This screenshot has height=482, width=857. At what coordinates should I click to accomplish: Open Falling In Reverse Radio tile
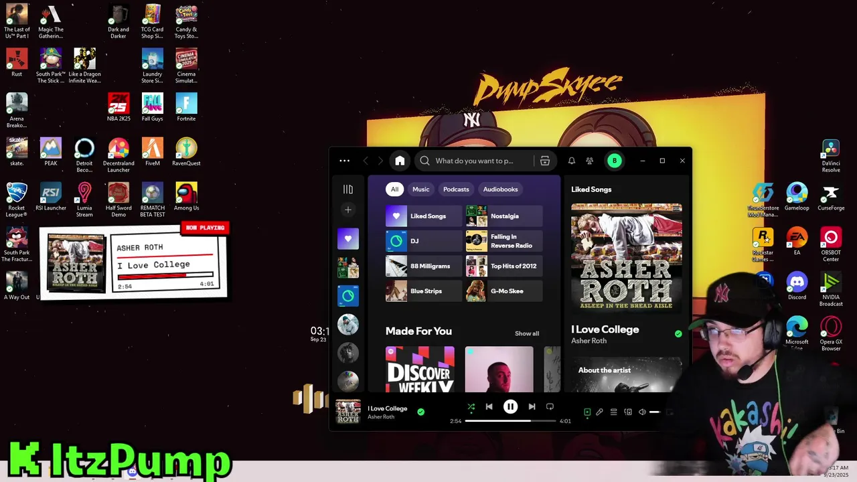[x=504, y=241]
